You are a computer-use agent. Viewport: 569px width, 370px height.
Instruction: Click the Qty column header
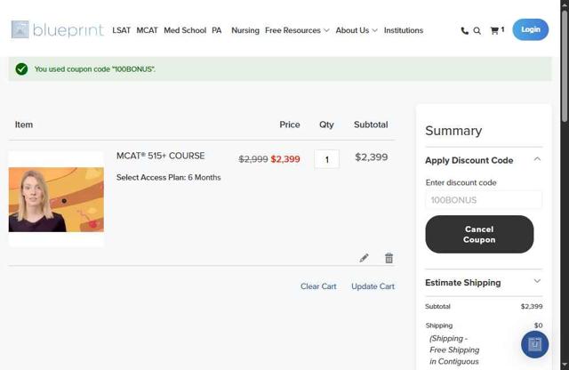[326, 125]
